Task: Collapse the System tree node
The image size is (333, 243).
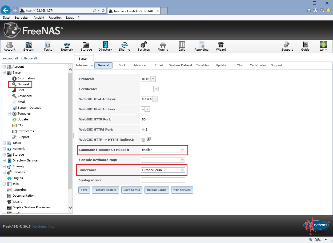Action: tap(4, 72)
